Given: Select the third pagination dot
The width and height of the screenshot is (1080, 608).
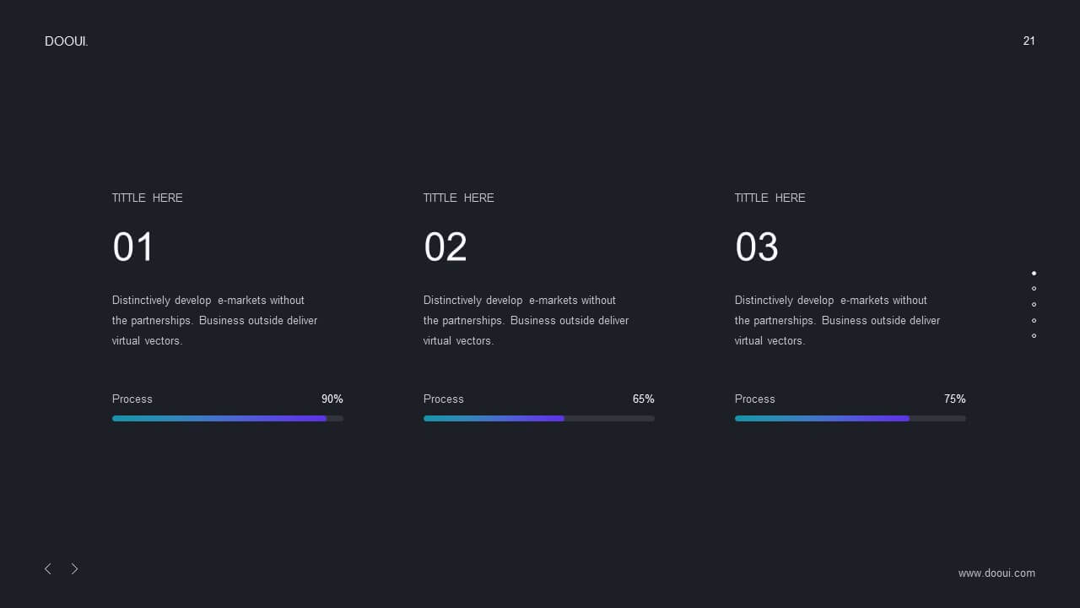Looking at the screenshot, I should point(1034,304).
